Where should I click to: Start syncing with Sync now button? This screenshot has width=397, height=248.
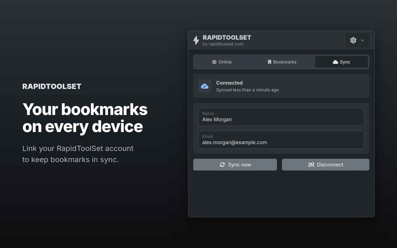click(x=235, y=165)
